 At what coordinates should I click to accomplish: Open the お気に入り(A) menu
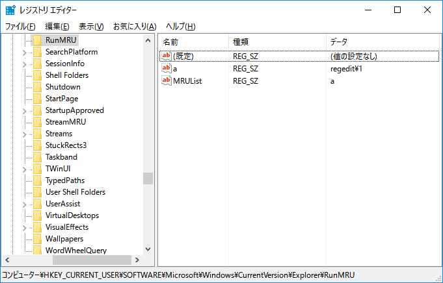(x=135, y=27)
